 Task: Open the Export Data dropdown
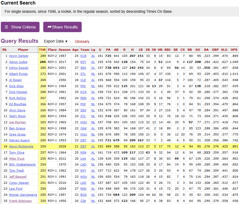click(56, 41)
